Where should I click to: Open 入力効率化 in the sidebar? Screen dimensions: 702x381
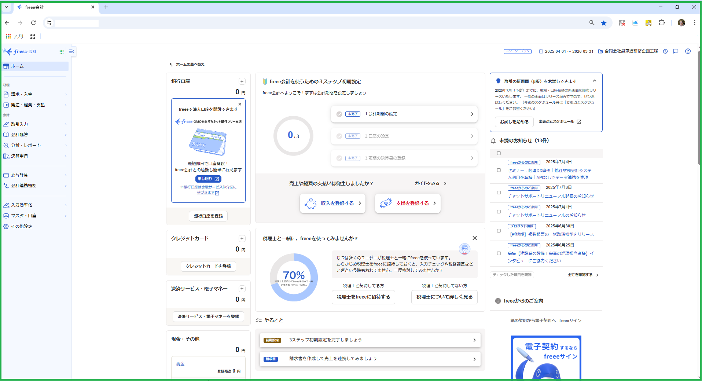[x=35, y=205]
